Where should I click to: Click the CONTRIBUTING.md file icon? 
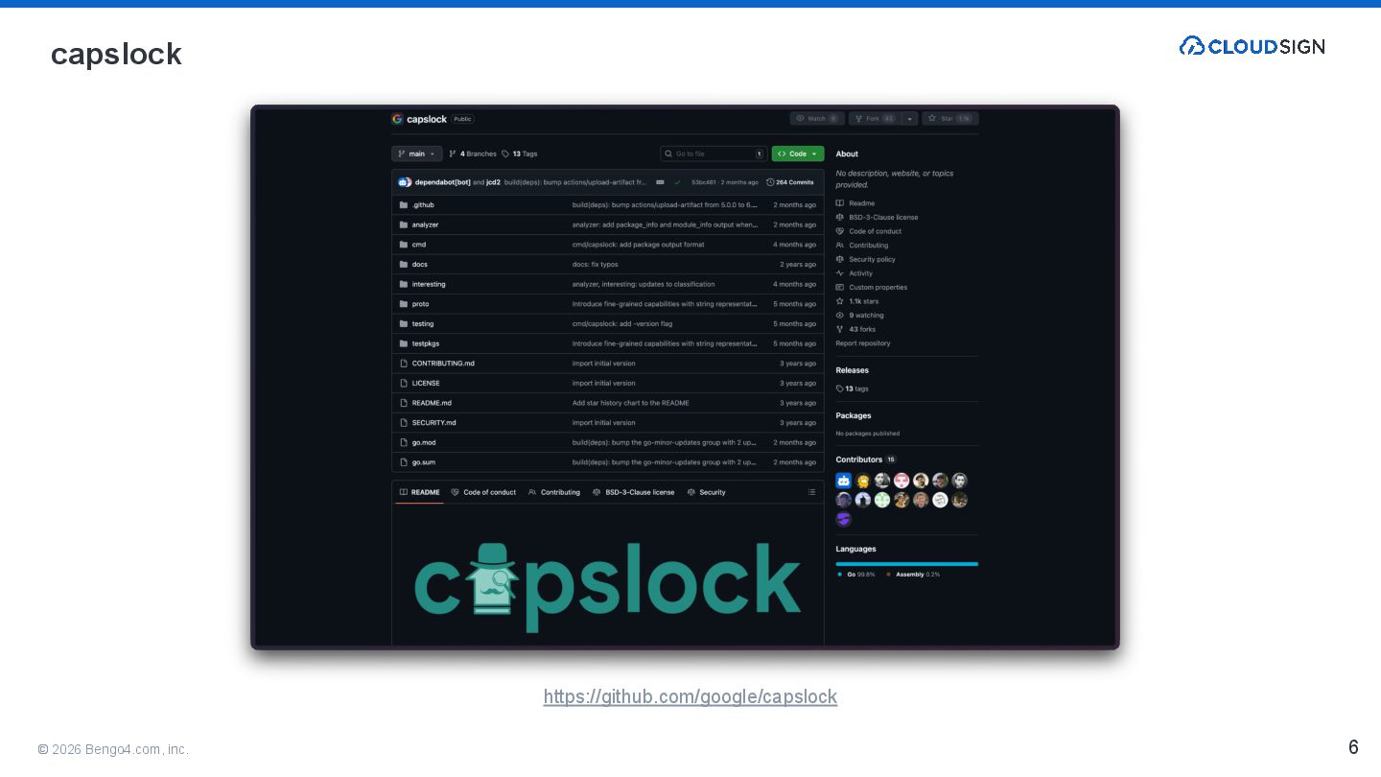(x=404, y=364)
